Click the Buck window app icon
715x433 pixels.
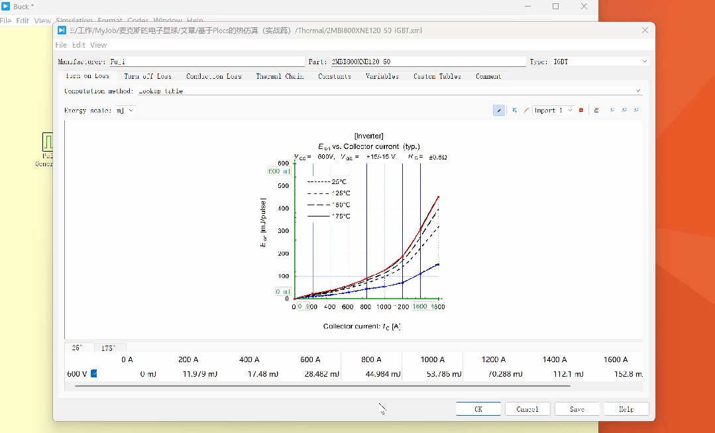[x=5, y=7]
